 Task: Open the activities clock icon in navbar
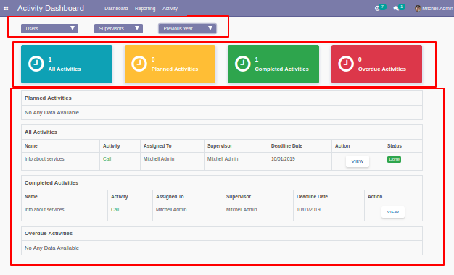(377, 9)
